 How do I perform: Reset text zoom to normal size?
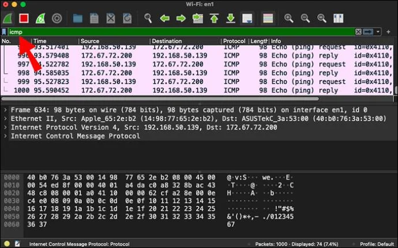click(x=322, y=18)
